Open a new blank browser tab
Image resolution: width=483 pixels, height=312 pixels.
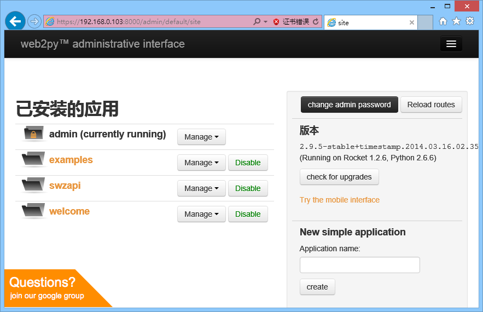(x=425, y=22)
